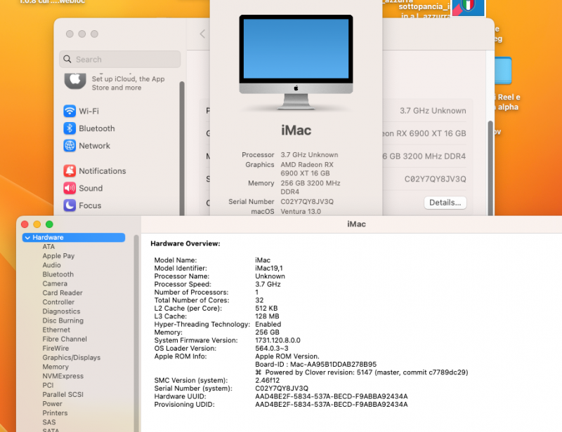Open the Details... button
This screenshot has height=432, width=562.
(x=445, y=203)
